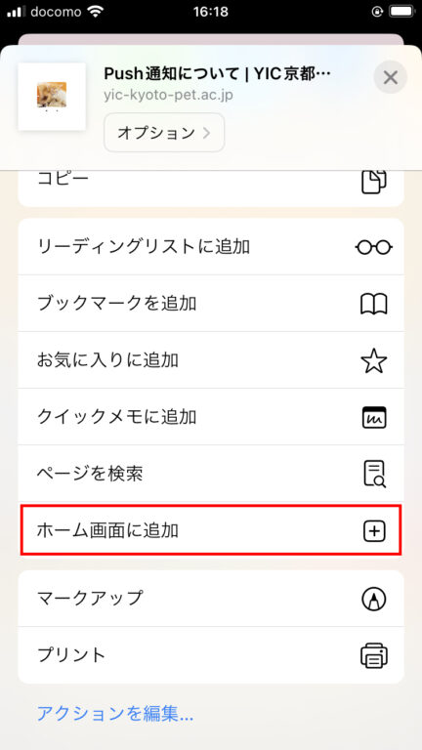Tap the printer icon
Screen dimensions: 422x750
[x=374, y=655]
